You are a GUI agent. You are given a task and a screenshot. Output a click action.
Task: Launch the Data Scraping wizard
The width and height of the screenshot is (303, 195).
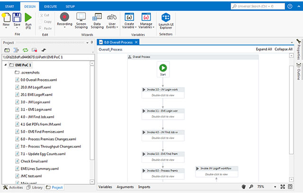[x=97, y=17]
